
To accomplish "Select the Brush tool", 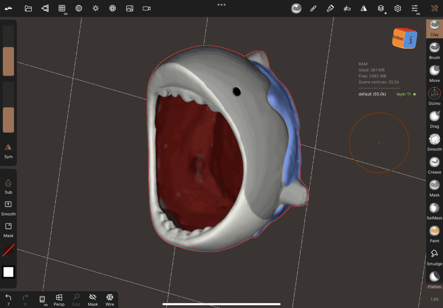I will [x=435, y=51].
